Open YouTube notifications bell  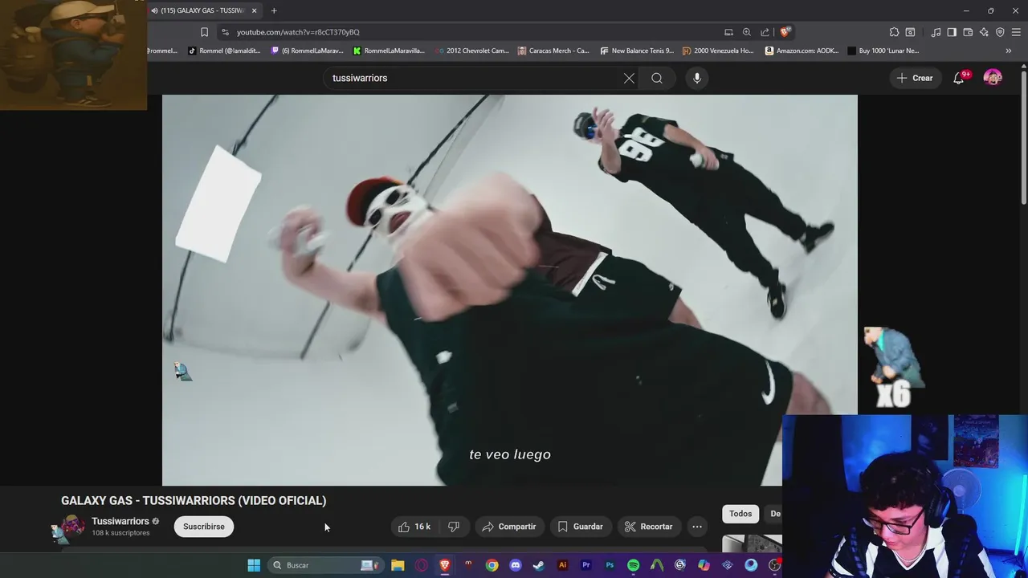pyautogui.click(x=958, y=78)
